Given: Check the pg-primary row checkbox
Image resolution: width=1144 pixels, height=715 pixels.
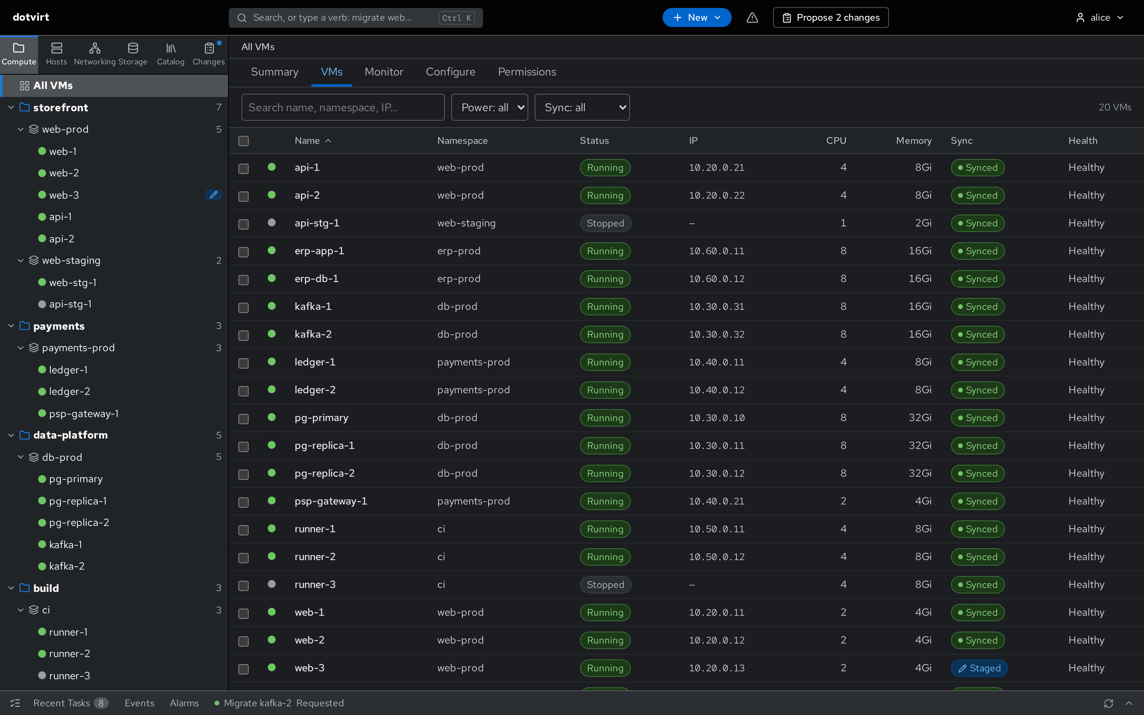Looking at the screenshot, I should [243, 419].
